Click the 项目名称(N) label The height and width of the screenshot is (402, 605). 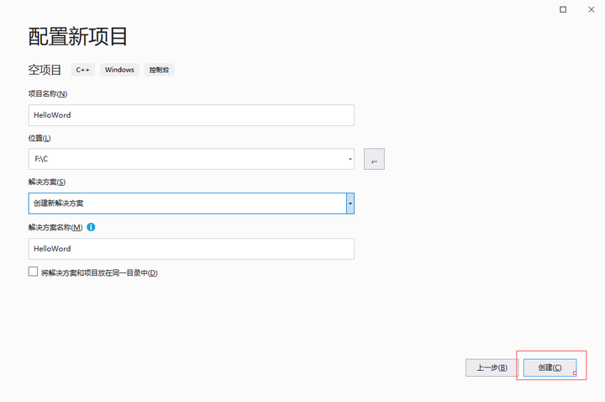point(48,94)
